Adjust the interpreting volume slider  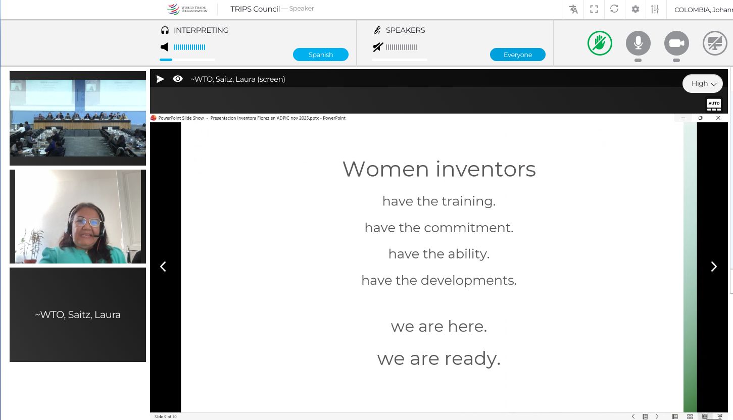coord(187,60)
